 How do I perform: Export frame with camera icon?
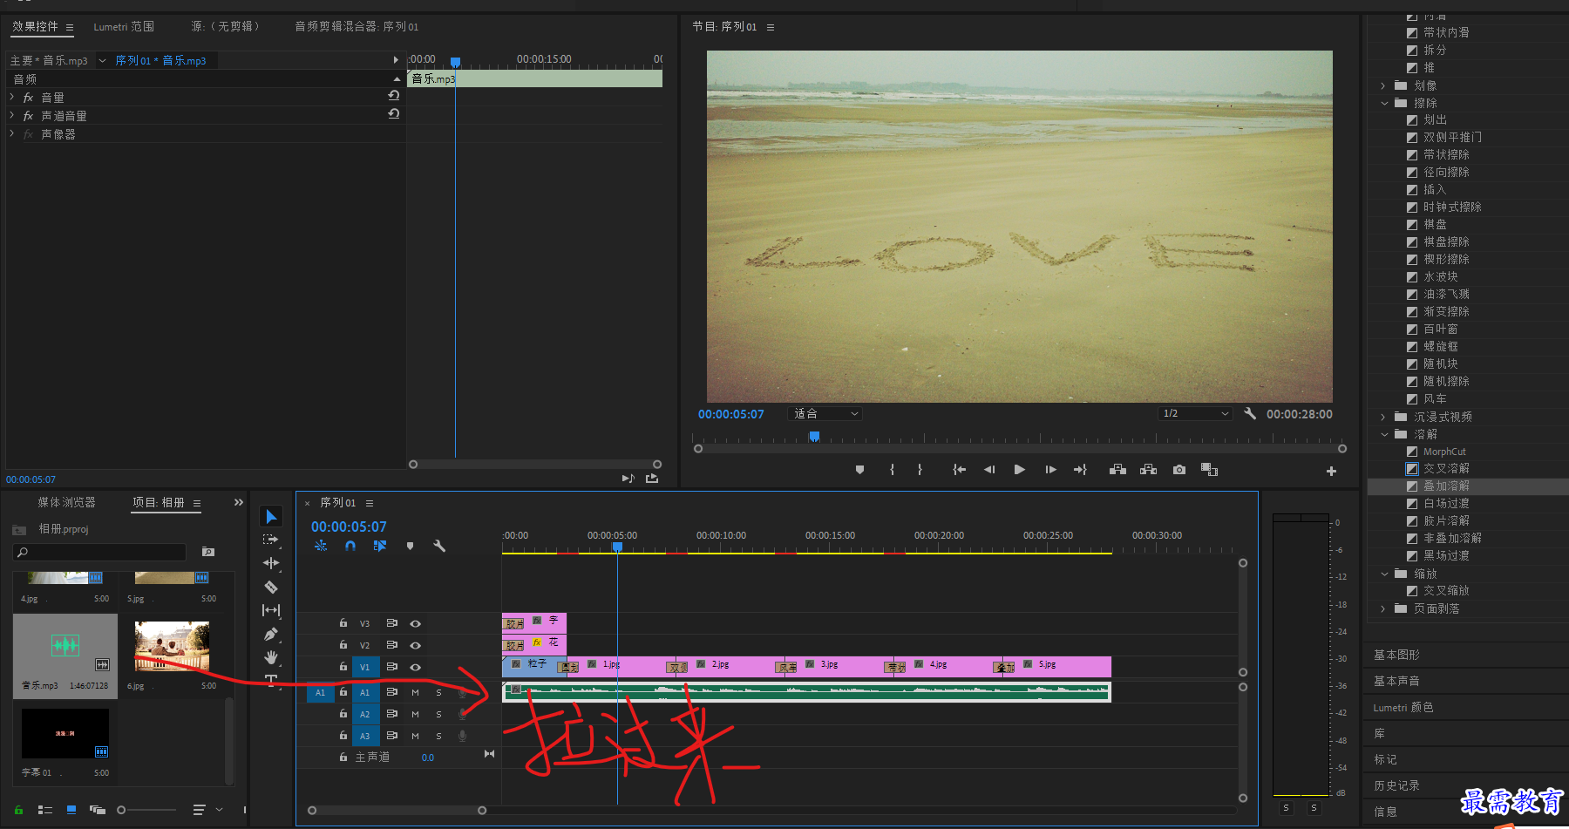pyautogui.click(x=1179, y=470)
